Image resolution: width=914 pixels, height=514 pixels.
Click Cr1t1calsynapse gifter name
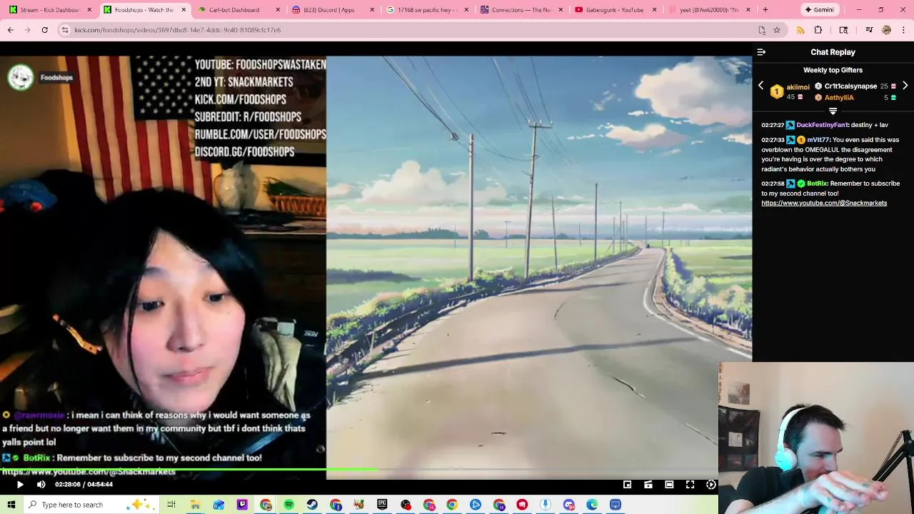coord(850,86)
